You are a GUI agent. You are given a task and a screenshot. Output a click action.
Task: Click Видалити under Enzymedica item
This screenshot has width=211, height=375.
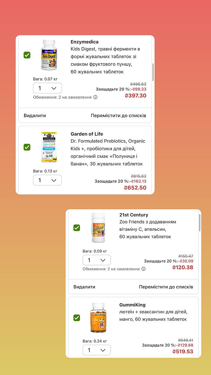(x=35, y=116)
